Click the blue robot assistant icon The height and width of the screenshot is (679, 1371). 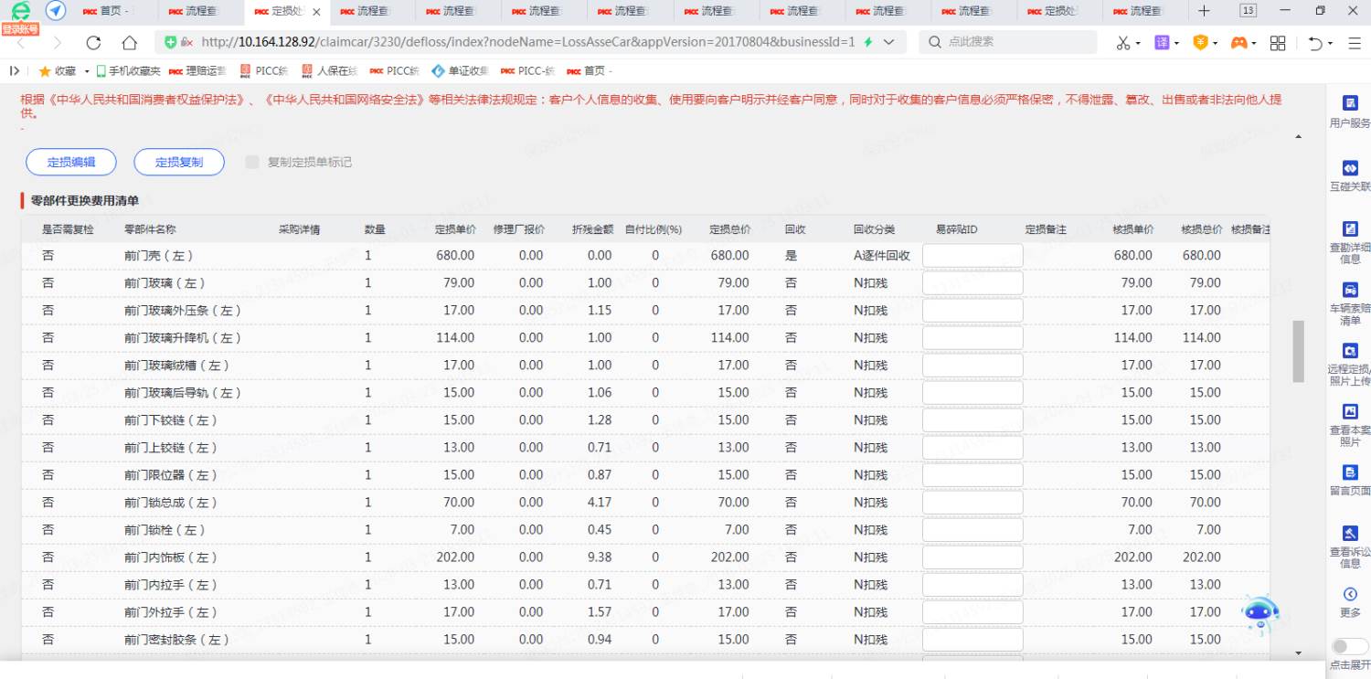point(1261,614)
